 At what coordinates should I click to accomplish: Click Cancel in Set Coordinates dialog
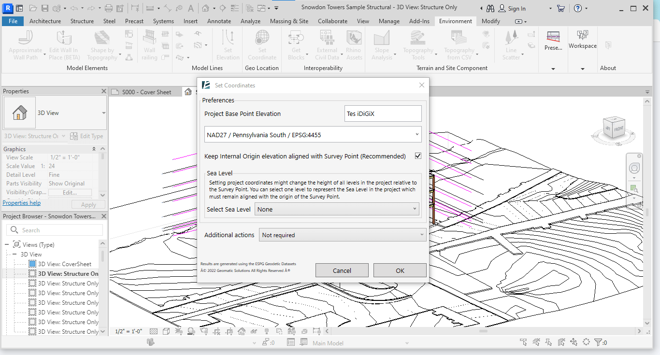342,270
